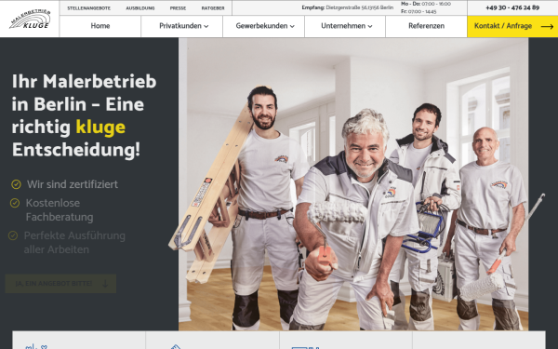
Task: Click the checkmark icon beside Wir sind zertifiziert
Action: tap(16, 184)
